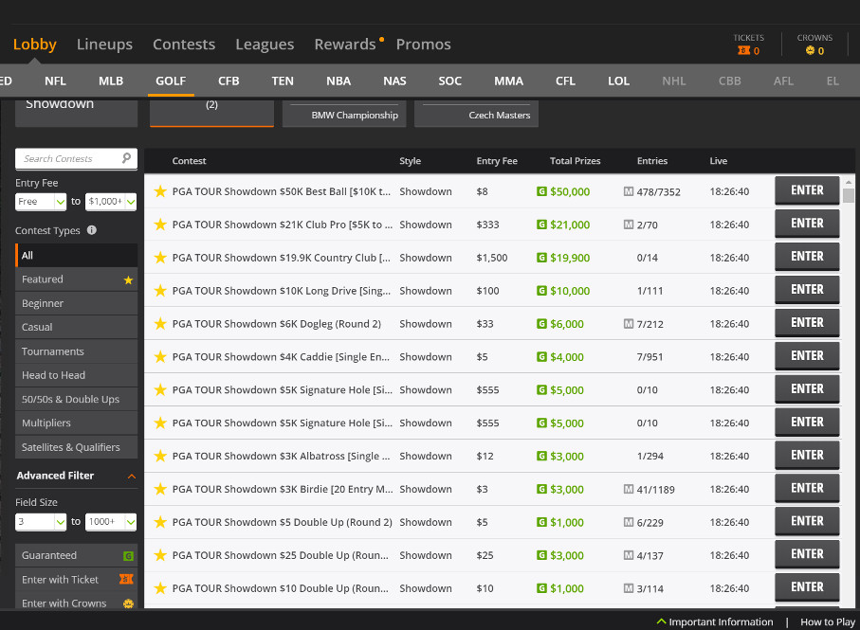Switch to the NBA sport tab

[x=339, y=81]
